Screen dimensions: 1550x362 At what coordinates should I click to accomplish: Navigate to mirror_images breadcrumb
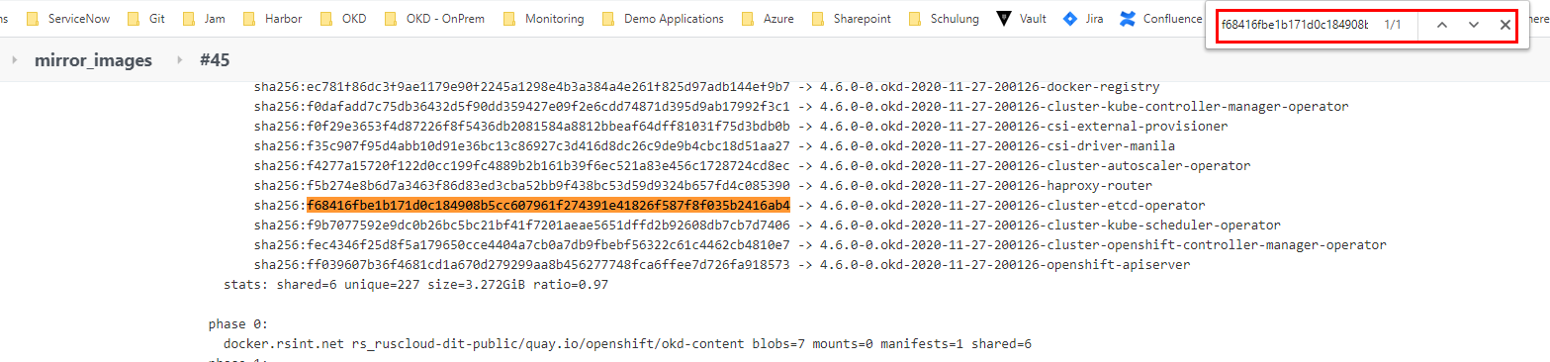(93, 60)
